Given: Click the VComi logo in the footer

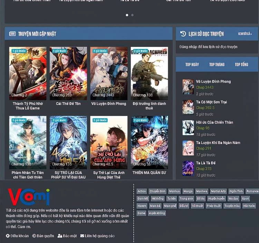Looking at the screenshot, I should [x=29, y=197].
